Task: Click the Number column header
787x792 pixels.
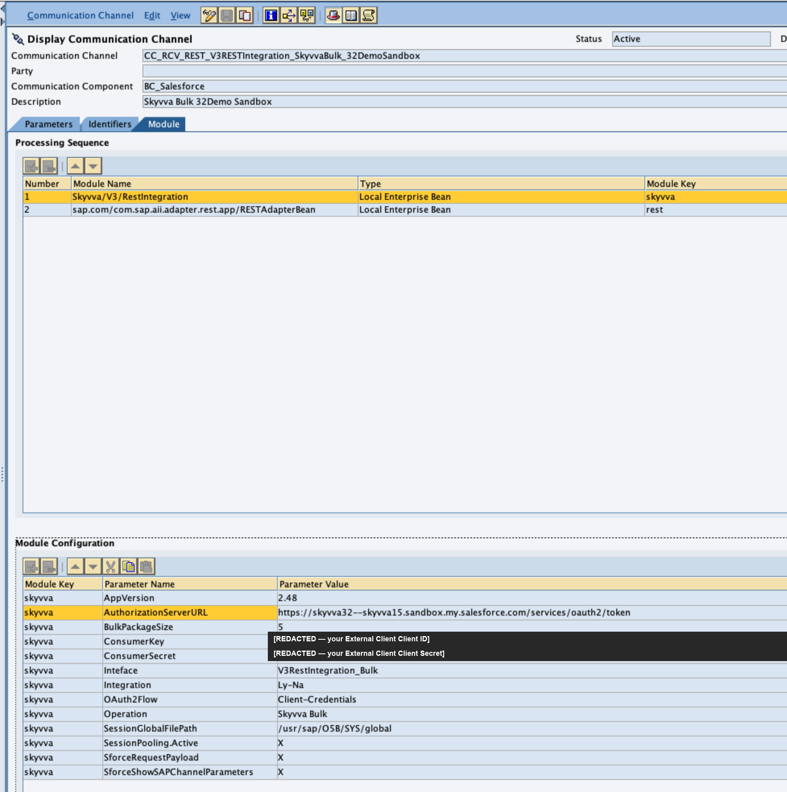Action: 47,184
